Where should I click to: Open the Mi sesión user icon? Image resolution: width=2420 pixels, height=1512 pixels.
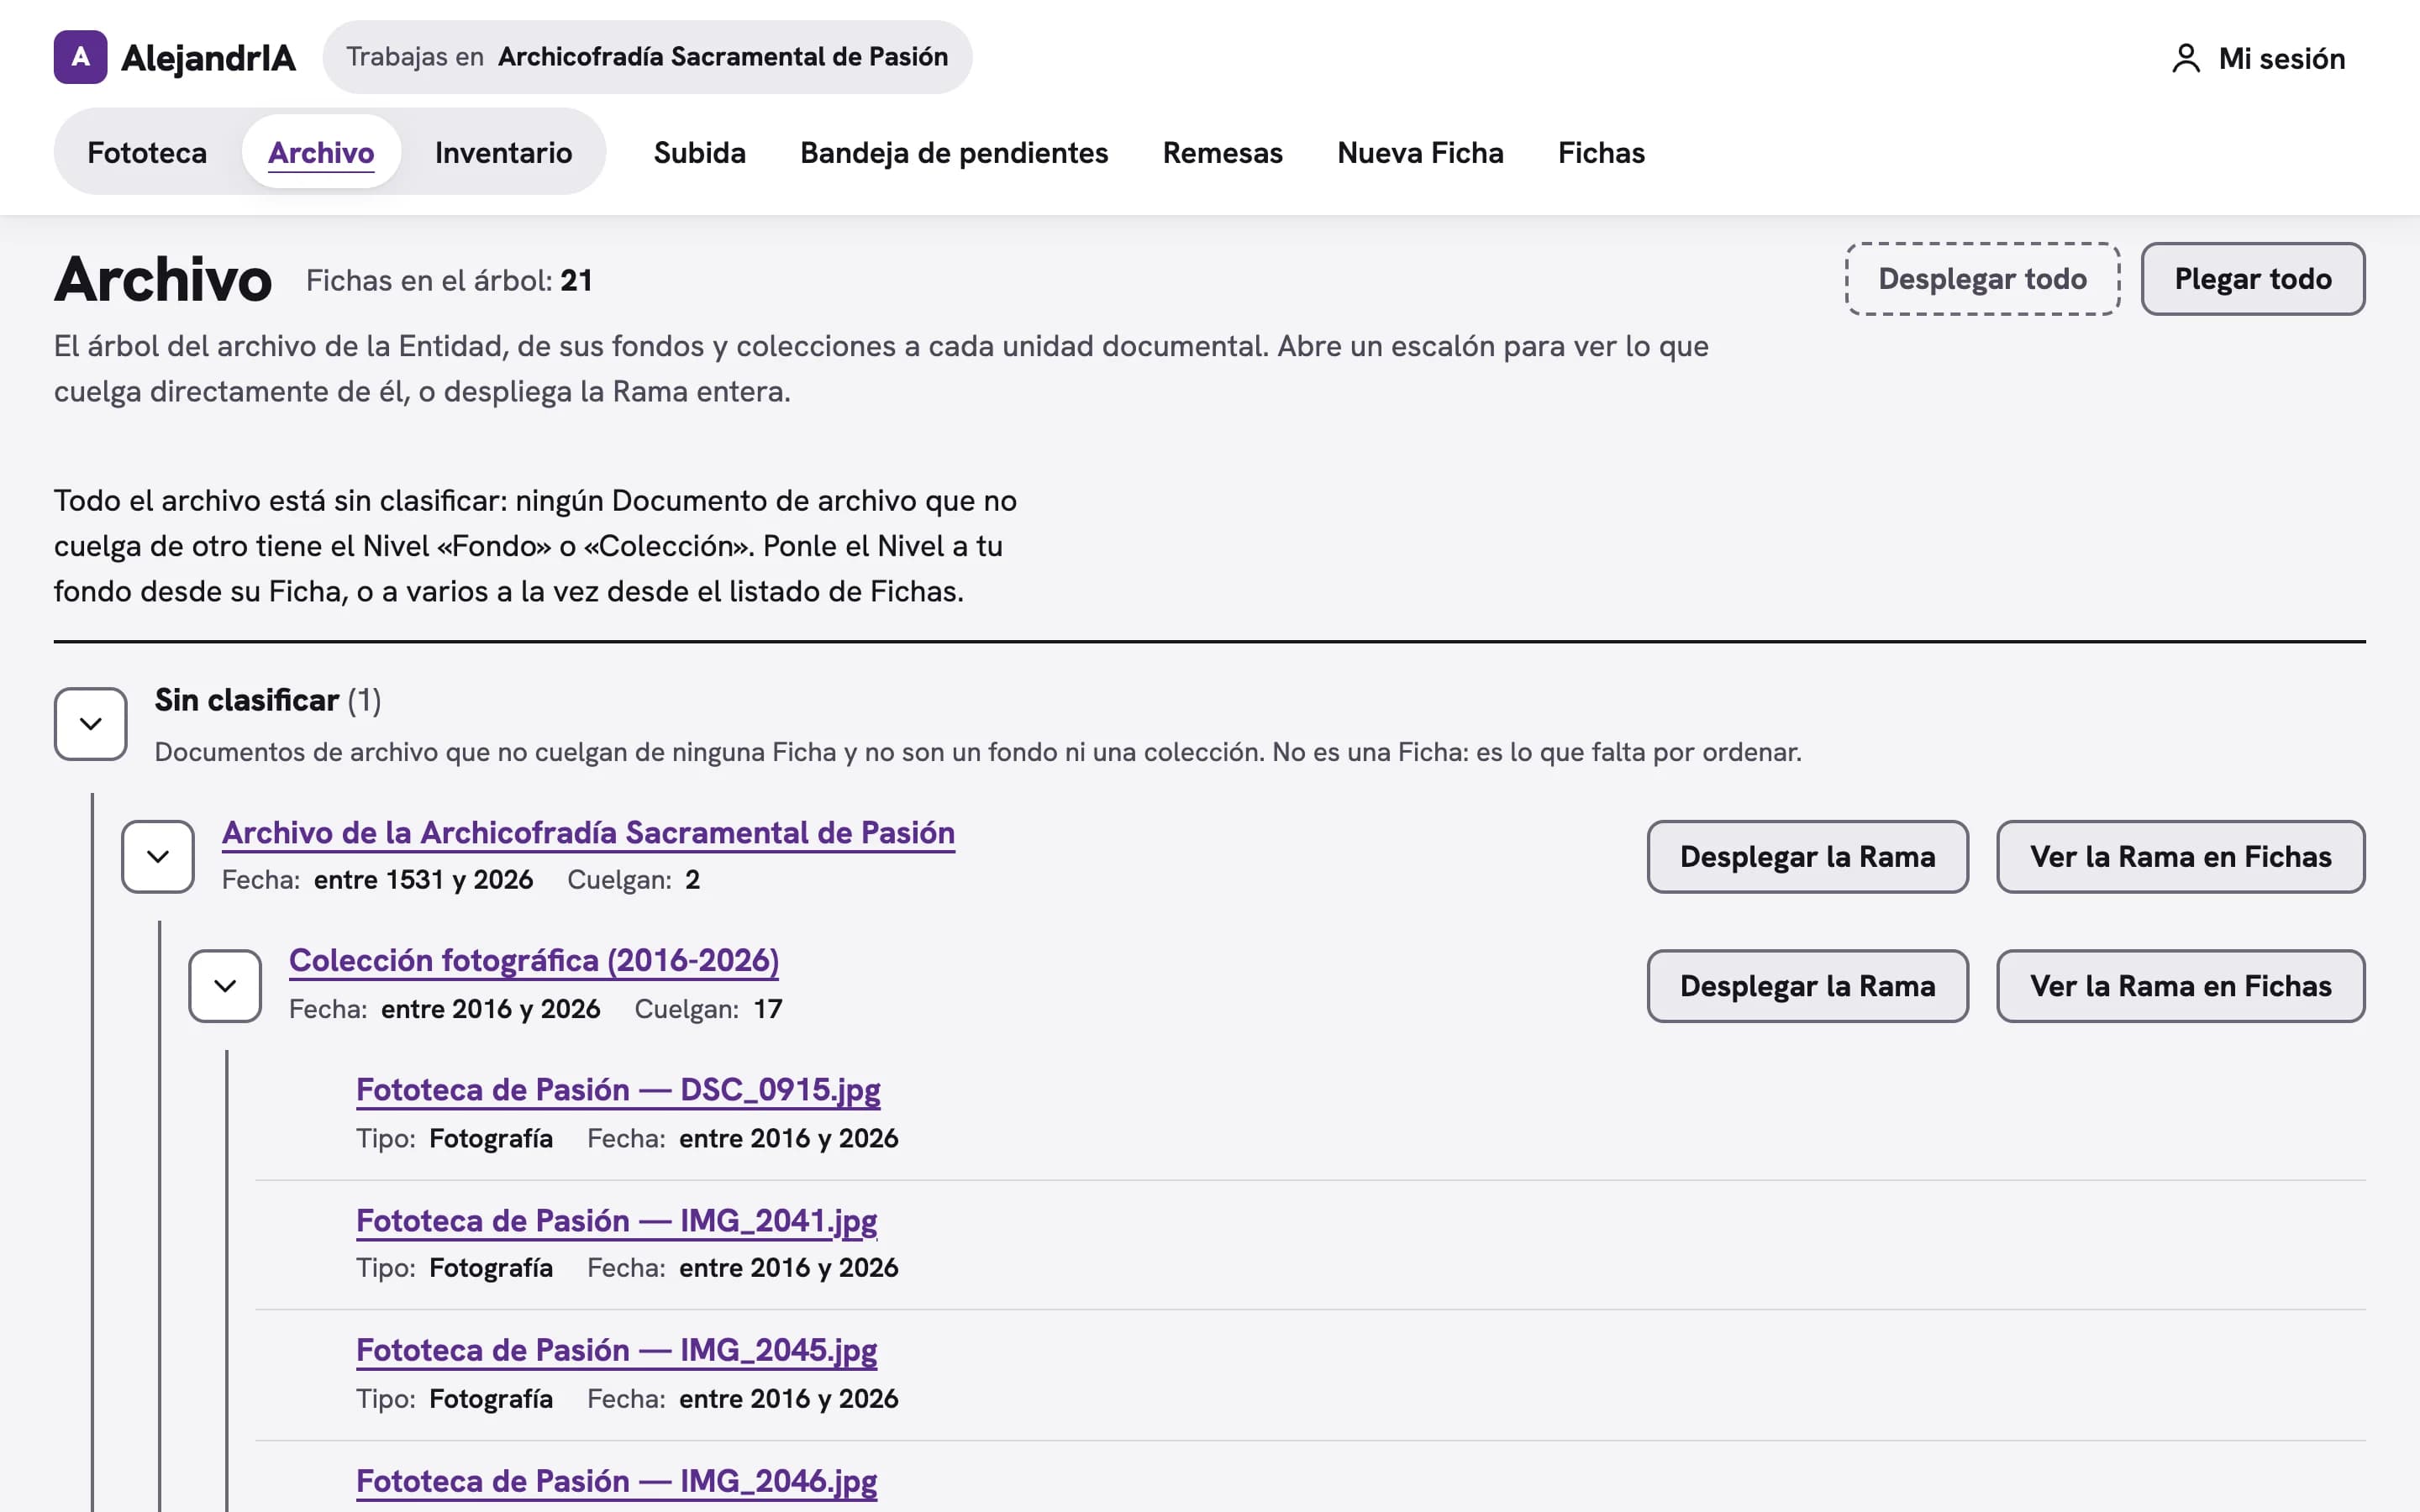click(2186, 58)
